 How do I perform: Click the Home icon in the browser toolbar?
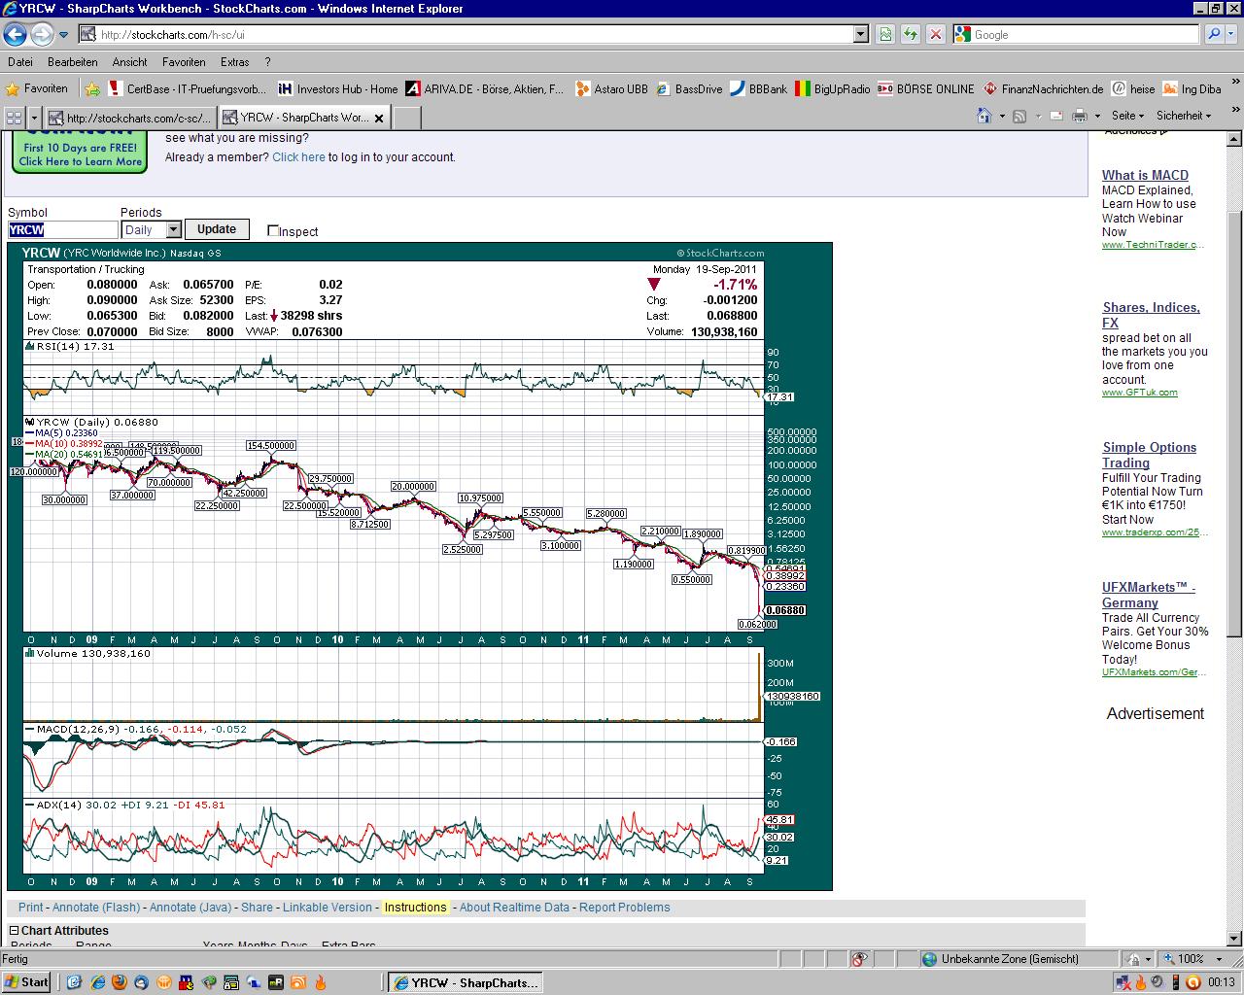click(x=984, y=116)
